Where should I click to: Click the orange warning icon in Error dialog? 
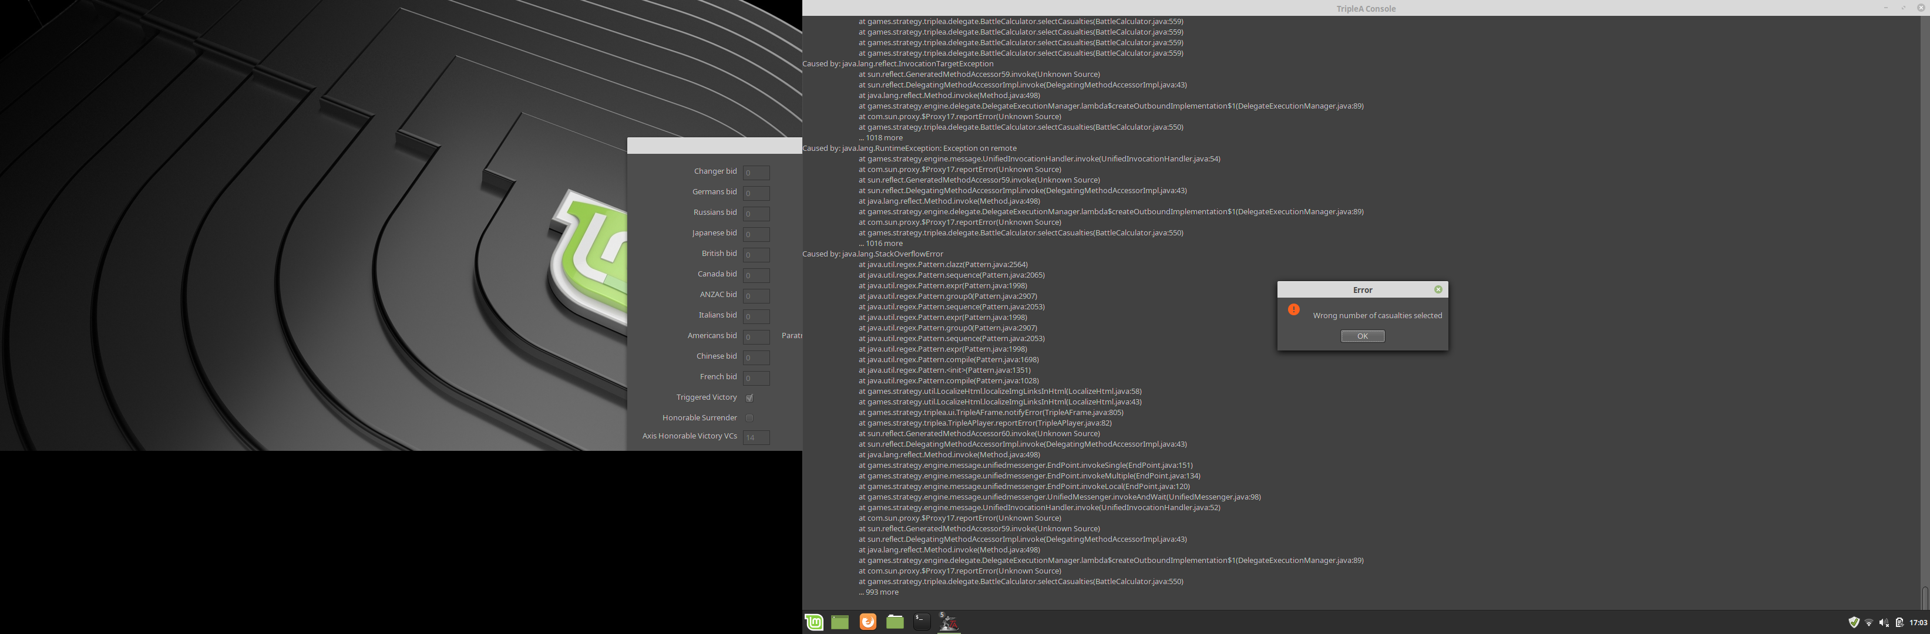click(x=1294, y=309)
